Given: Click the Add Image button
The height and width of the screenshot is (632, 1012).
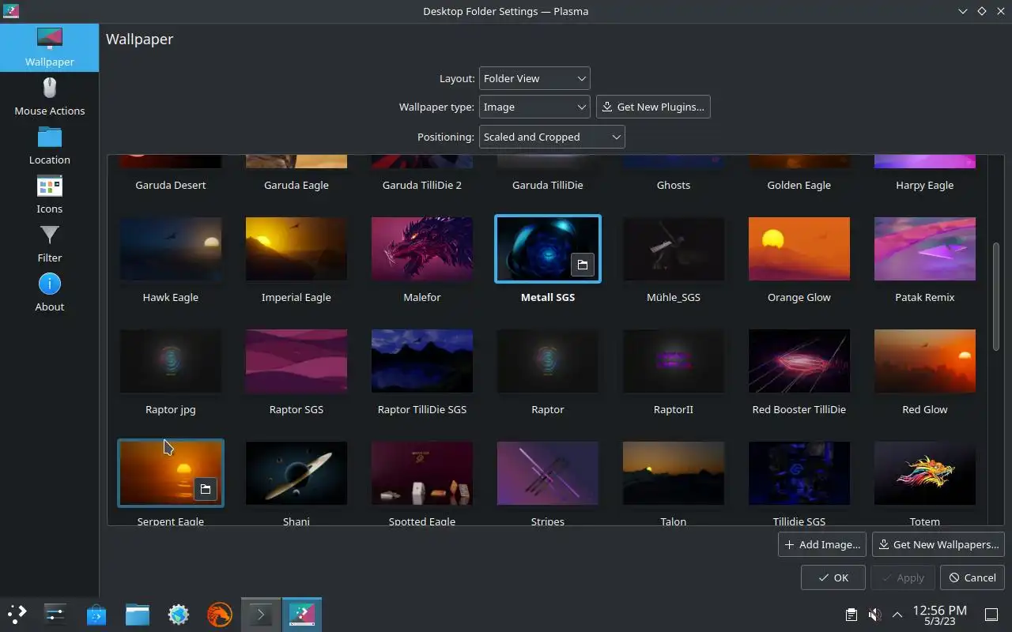Looking at the screenshot, I should (822, 544).
